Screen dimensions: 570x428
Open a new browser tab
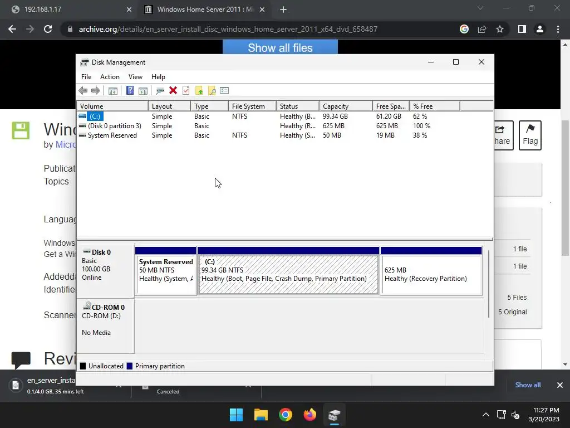point(283,9)
